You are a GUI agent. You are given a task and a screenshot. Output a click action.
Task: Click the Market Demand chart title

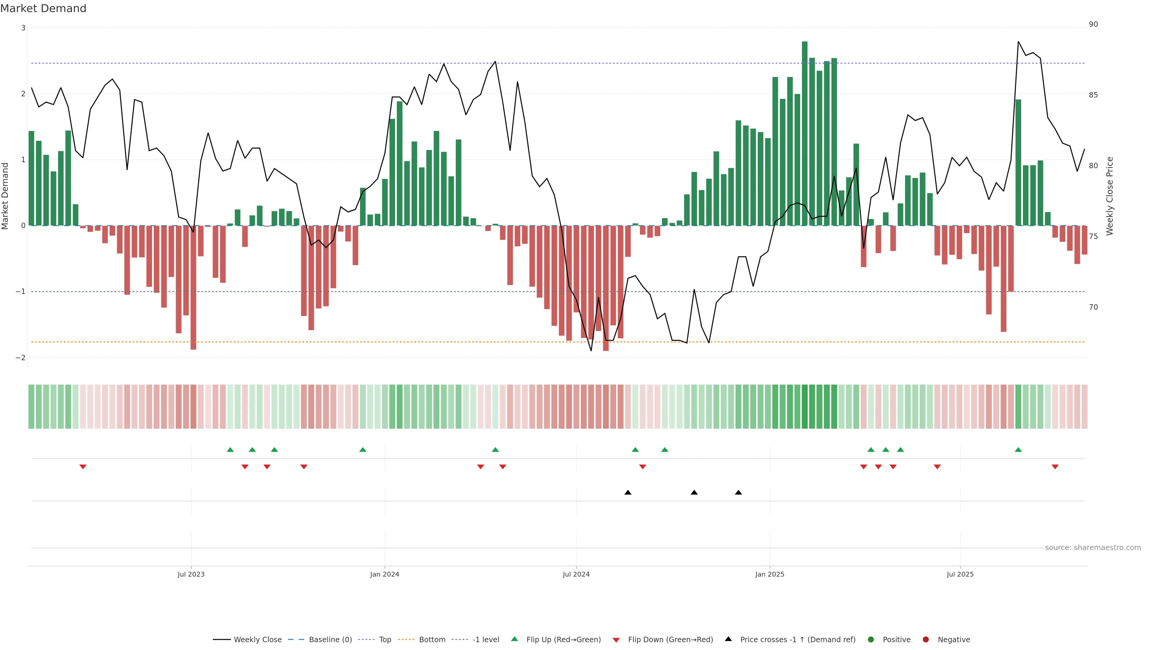tap(43, 8)
